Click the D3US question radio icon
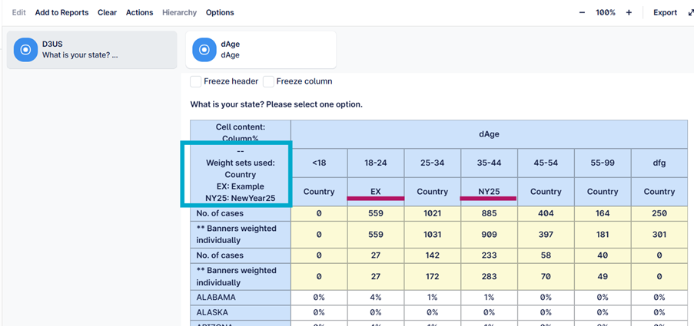Viewport: 694px width, 326px height. [x=25, y=50]
